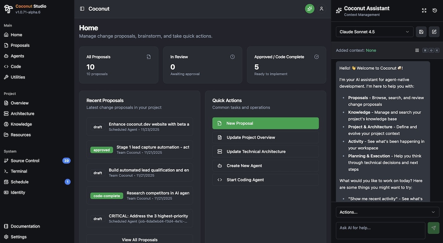The width and height of the screenshot is (443, 243).
Task: Click Update Technical Architecture button
Action: coord(265,152)
